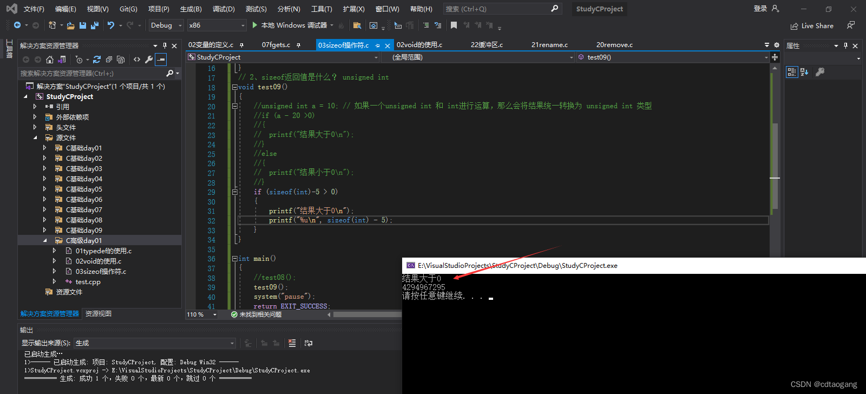Click the sync refresh icon in Solution Explorer
866x394 pixels.
pyautogui.click(x=97, y=60)
